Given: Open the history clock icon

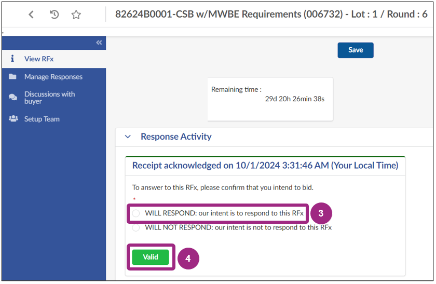Looking at the screenshot, I should coord(54,15).
